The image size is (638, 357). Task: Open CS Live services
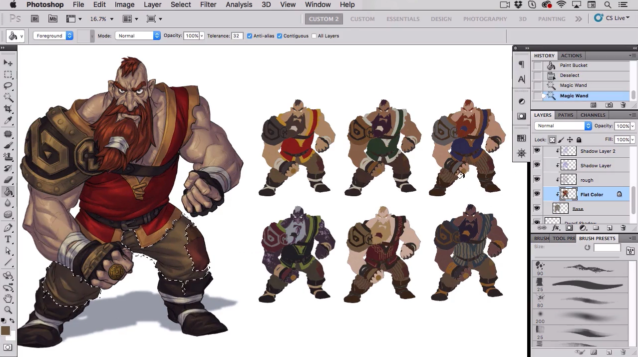[x=611, y=18]
